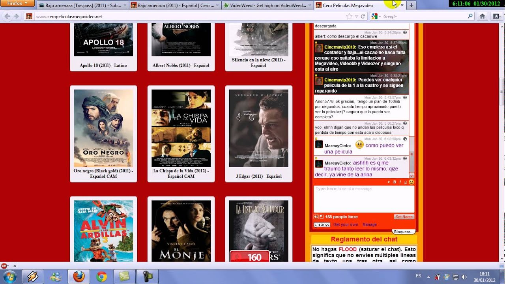Click the Adblock Plus ABP icon
The height and width of the screenshot is (284, 505).
pyautogui.click(x=4, y=266)
